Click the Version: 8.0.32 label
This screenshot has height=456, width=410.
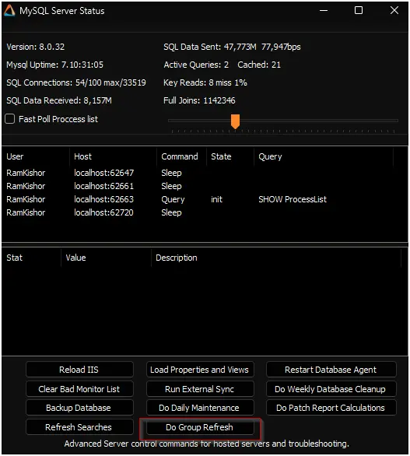pos(36,47)
